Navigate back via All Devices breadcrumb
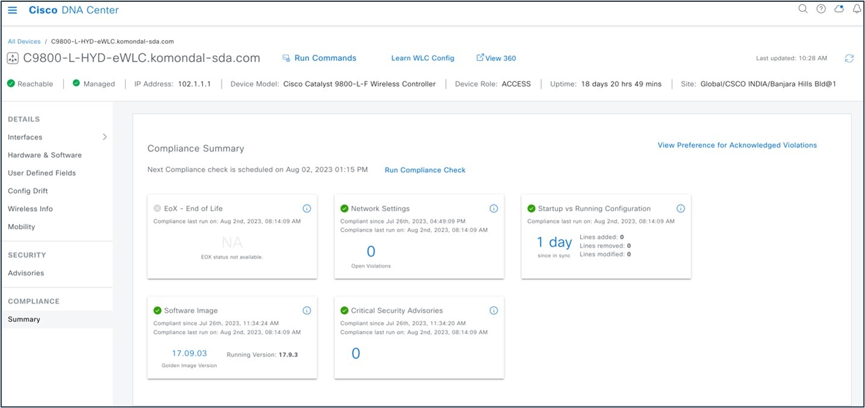Viewport: 865px width, 408px height. tap(23, 41)
